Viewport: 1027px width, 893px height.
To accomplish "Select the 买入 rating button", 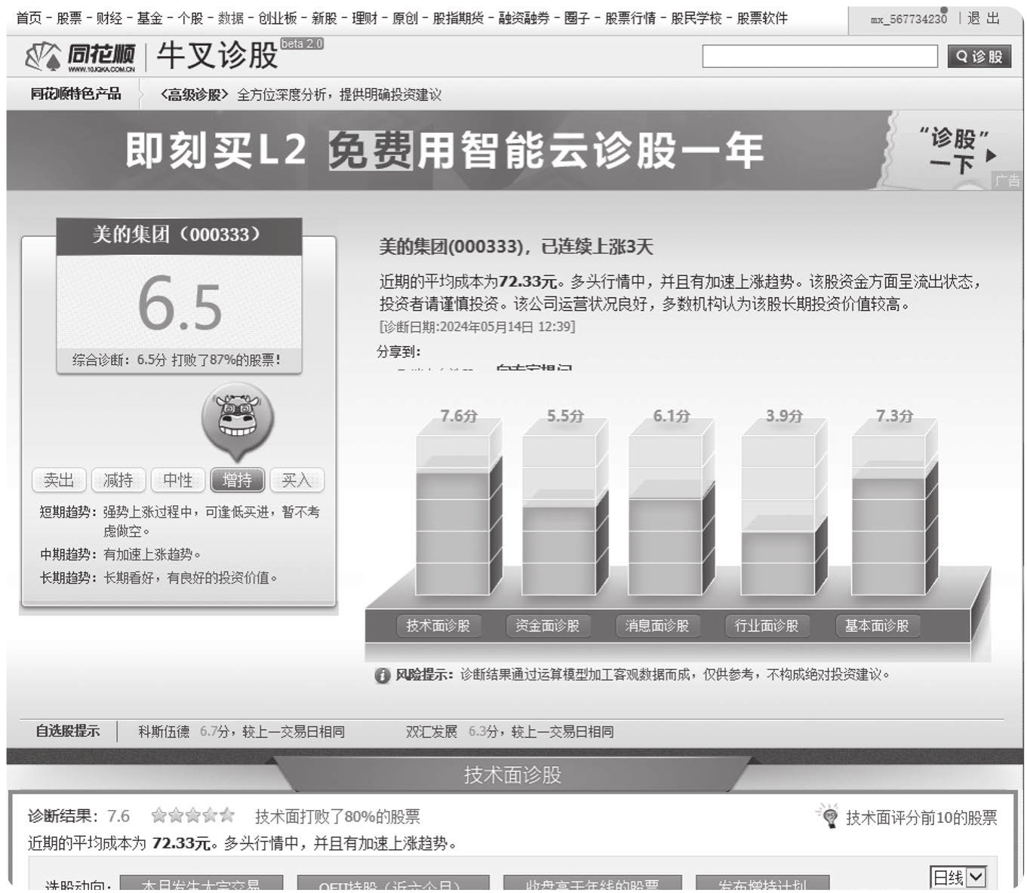I will [297, 480].
